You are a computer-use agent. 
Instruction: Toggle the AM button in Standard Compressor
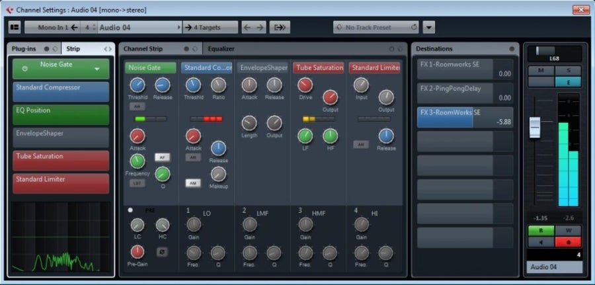pos(193,183)
